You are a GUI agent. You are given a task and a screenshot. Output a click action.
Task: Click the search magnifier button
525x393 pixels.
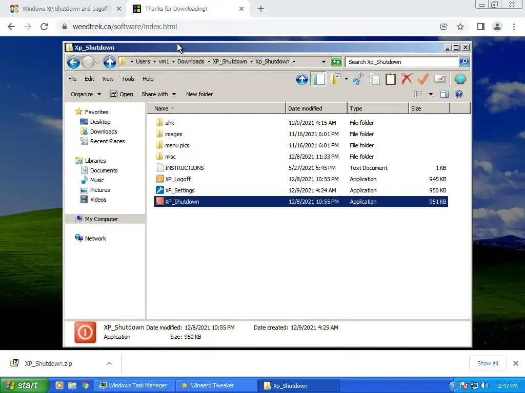pyautogui.click(x=463, y=62)
